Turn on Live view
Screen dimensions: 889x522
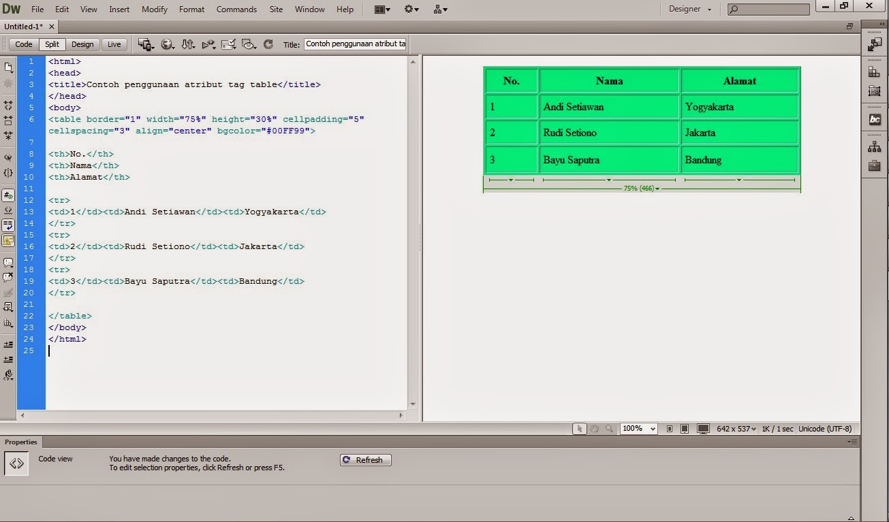(114, 44)
